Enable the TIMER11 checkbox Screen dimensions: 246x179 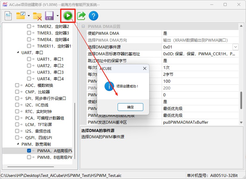pyautogui.click(x=29, y=46)
